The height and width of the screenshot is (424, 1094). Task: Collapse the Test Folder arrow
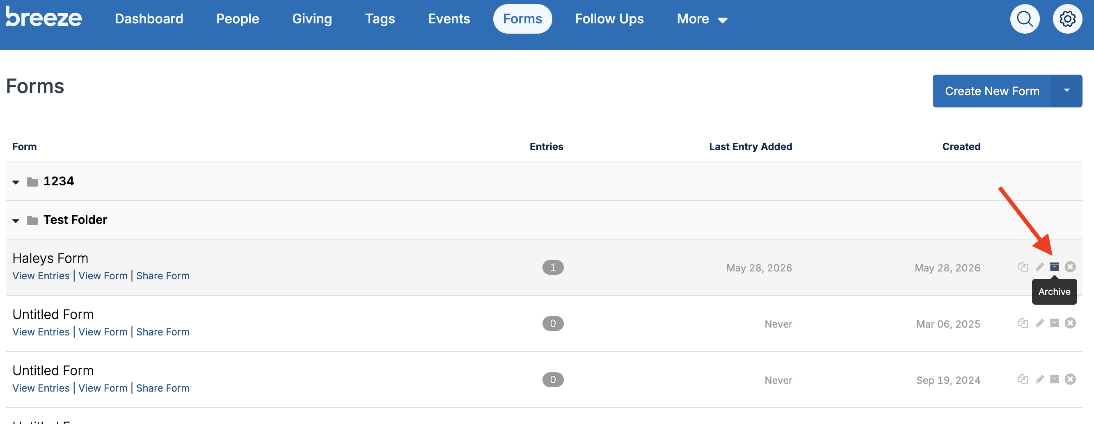16,221
